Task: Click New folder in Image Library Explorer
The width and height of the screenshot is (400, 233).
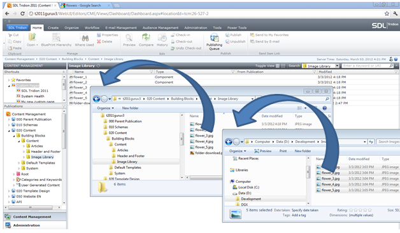Action: click(130, 108)
